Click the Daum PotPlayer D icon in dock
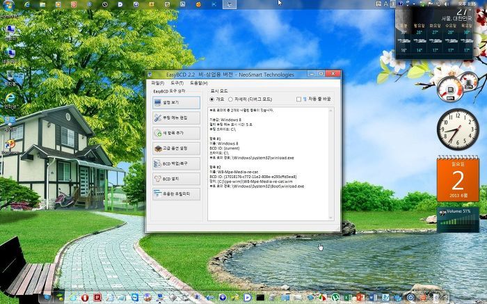The image size is (487, 304). (248, 298)
